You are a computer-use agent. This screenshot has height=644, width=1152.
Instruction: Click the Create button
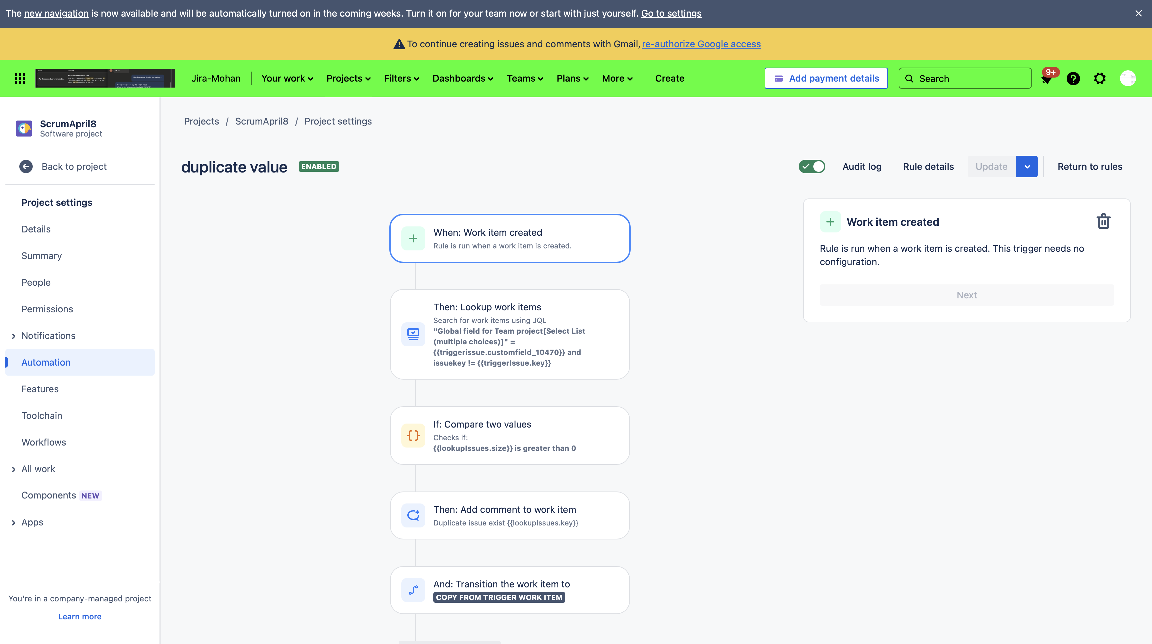point(669,79)
